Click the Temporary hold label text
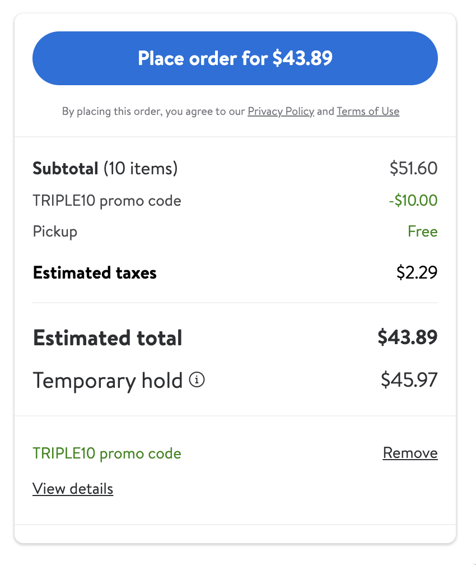The image size is (476, 565). (x=108, y=381)
